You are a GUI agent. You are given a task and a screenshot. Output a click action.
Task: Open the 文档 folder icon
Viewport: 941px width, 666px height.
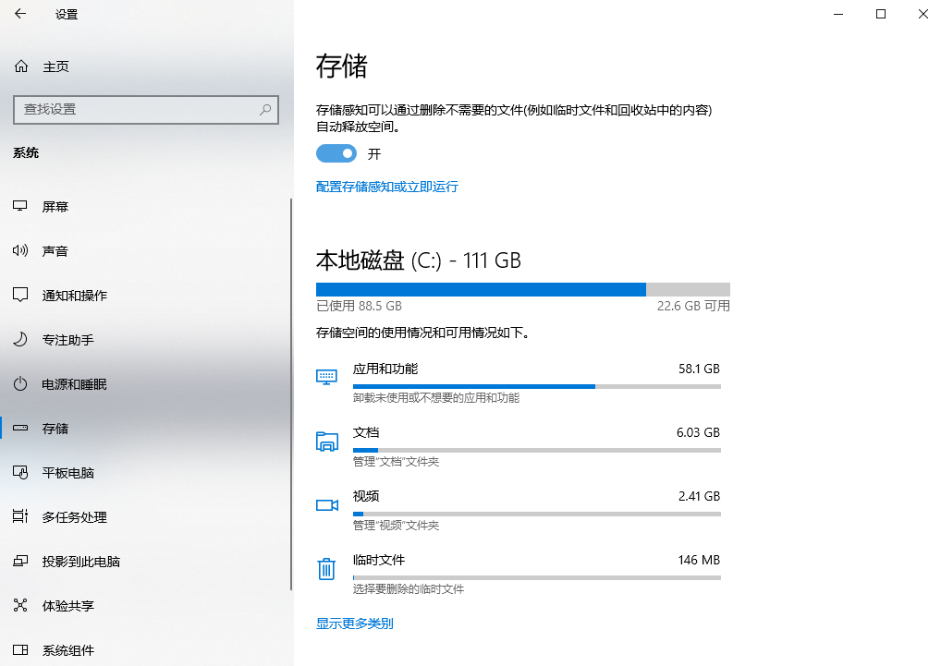[x=326, y=442]
